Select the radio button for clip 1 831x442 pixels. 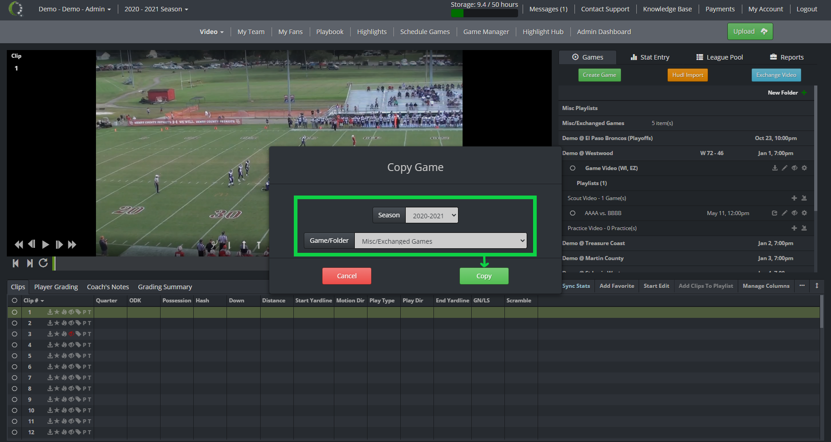(15, 312)
